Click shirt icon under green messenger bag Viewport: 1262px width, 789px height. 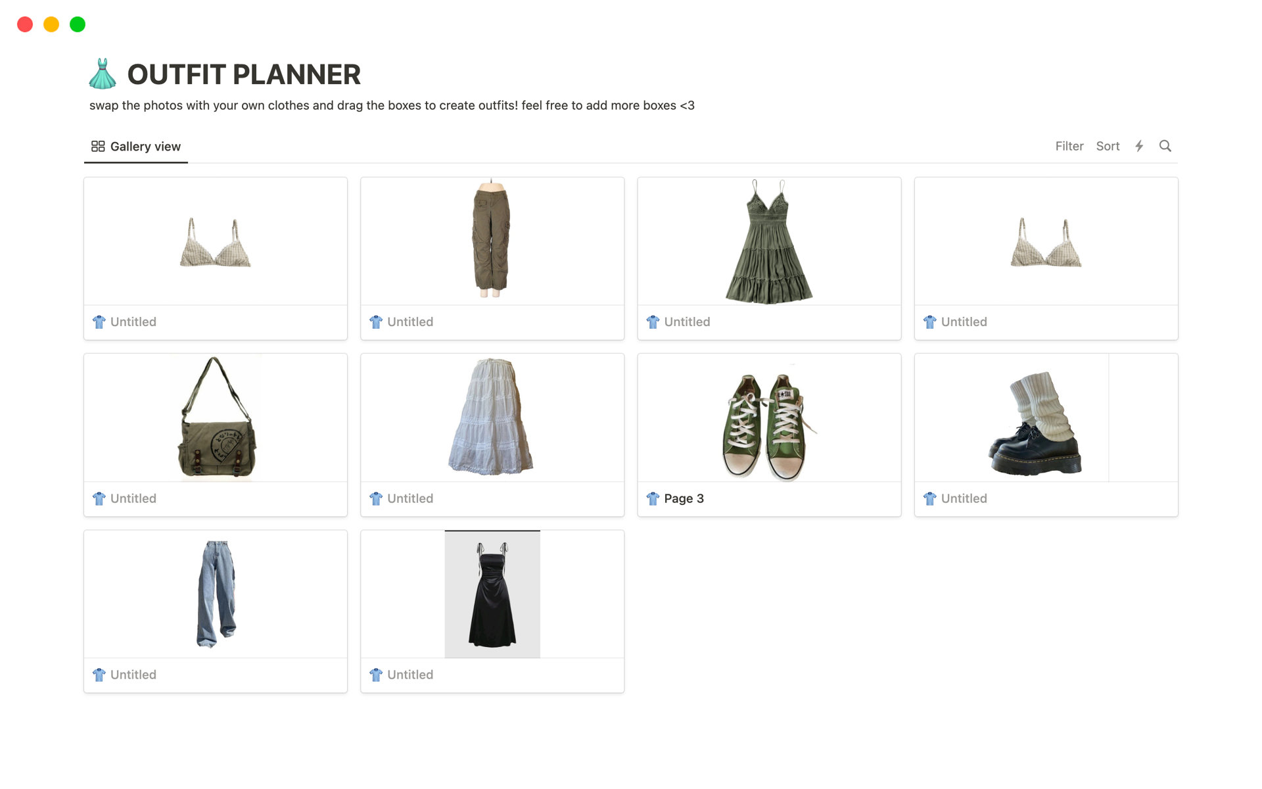pos(99,498)
